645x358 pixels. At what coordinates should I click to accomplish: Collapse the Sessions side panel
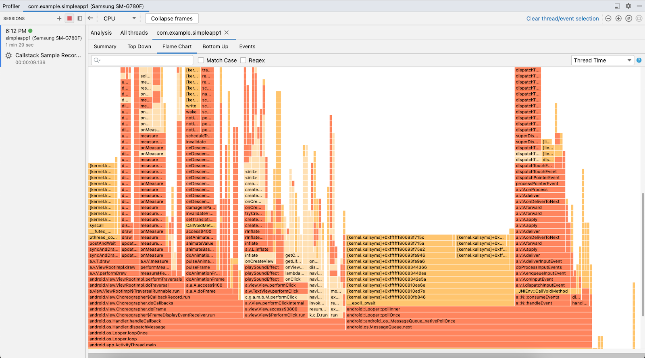[x=80, y=18]
